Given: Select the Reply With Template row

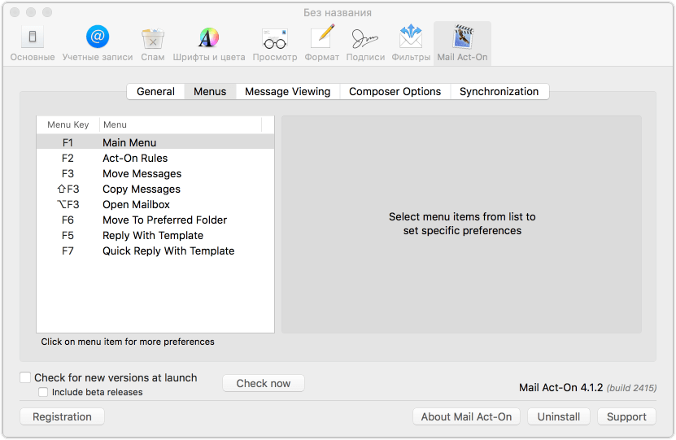Looking at the screenshot, I should click(155, 236).
